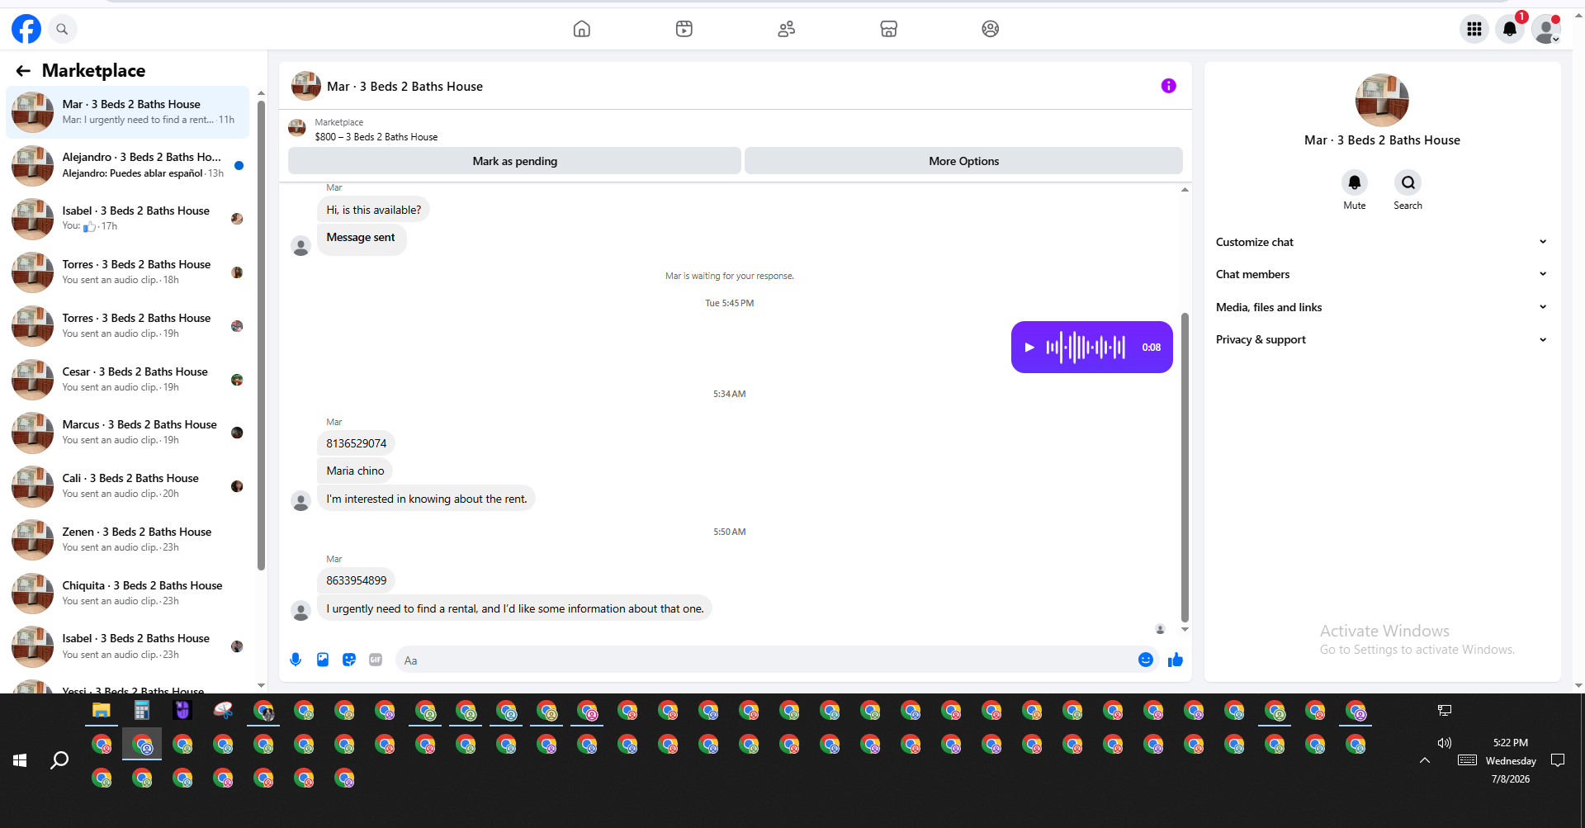Open Mar's 3 Beds 2 Baths chat
1585x828 pixels.
pyautogui.click(x=128, y=112)
